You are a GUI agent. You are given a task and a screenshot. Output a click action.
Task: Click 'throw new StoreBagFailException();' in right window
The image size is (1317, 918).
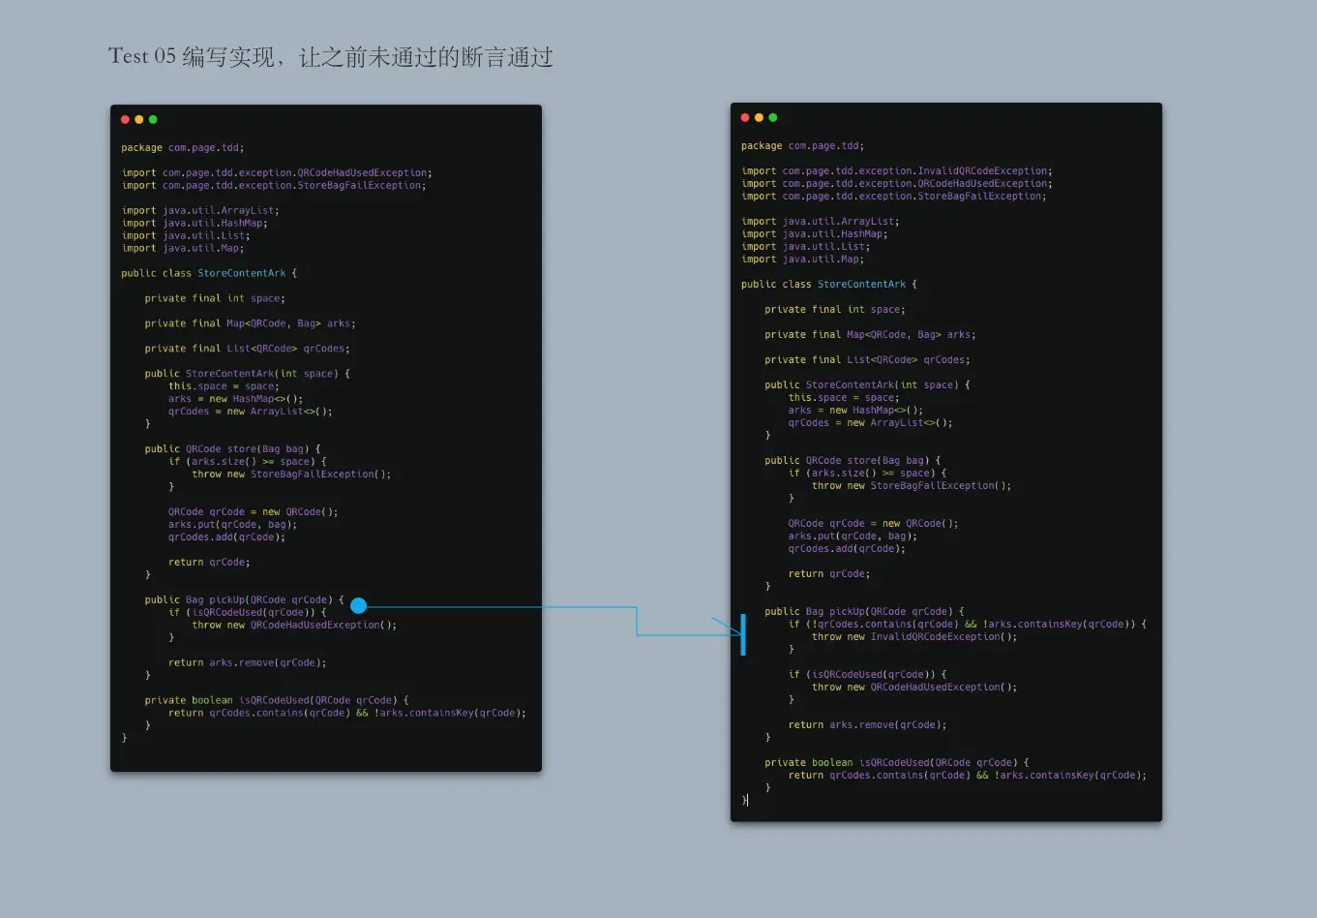click(912, 486)
